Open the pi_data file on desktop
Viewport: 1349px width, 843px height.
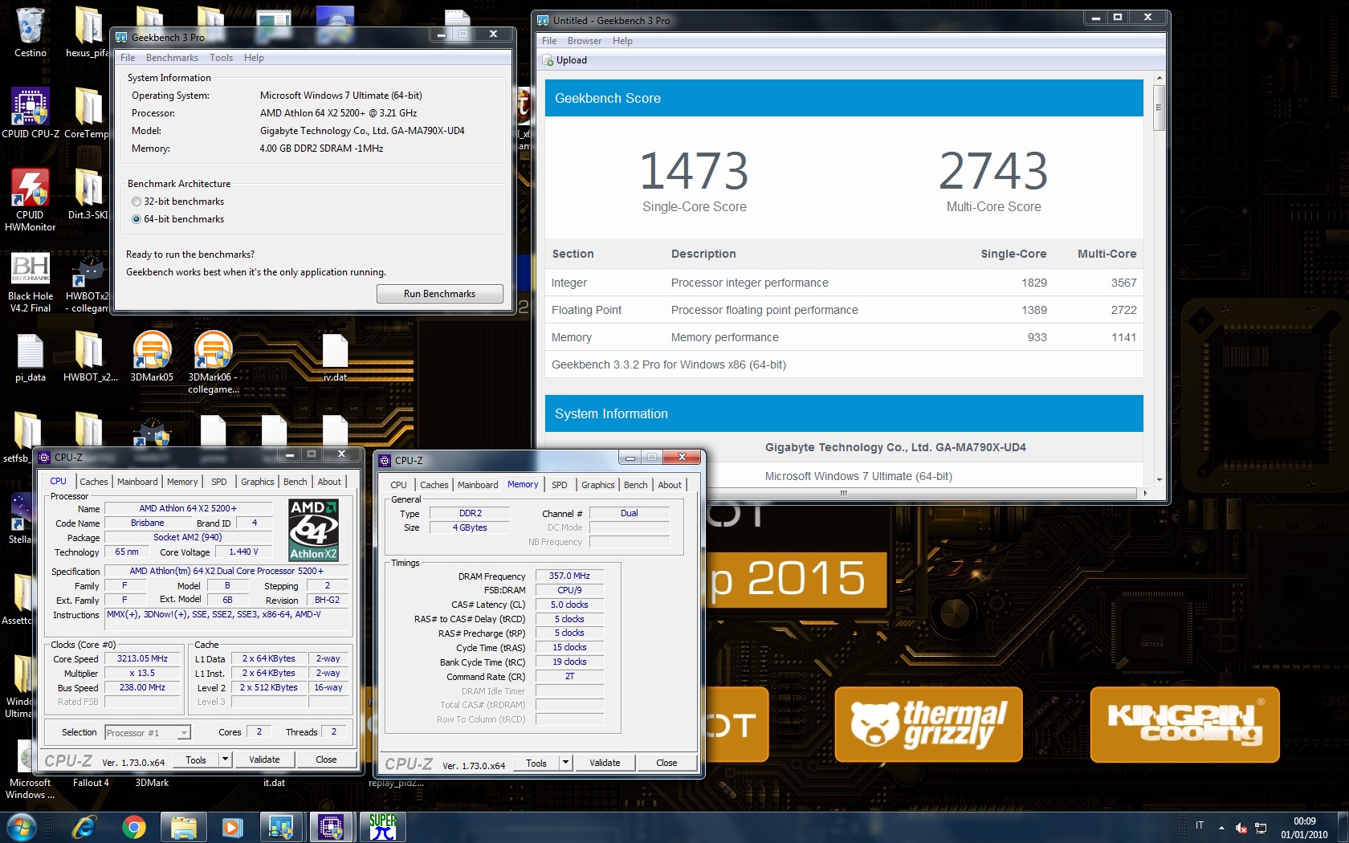click(x=31, y=357)
